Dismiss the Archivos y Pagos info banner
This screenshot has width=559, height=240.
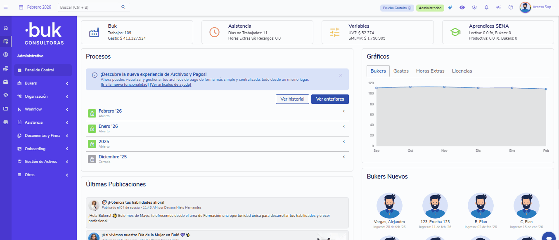[x=341, y=75]
